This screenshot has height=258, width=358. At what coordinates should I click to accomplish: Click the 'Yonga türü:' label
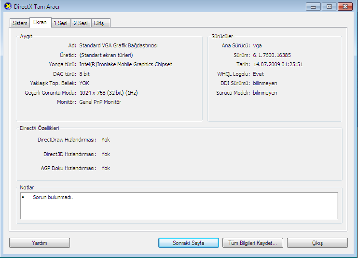click(63, 65)
